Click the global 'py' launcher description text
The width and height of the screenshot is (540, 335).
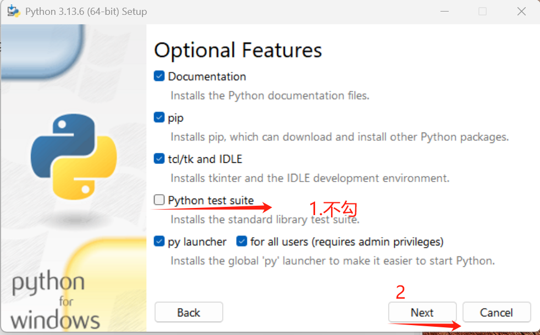333,261
